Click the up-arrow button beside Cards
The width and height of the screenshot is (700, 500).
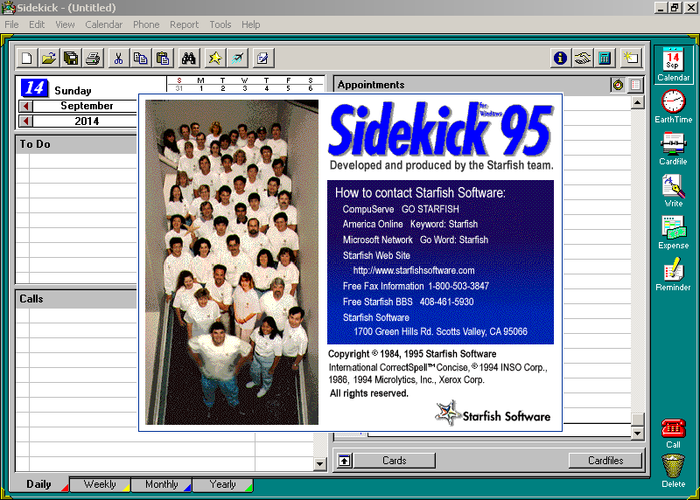(x=344, y=461)
